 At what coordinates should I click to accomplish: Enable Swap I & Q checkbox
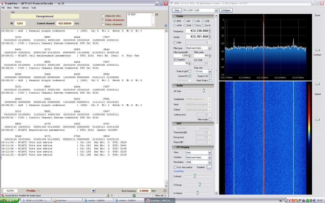pyautogui.click(x=210, y=76)
